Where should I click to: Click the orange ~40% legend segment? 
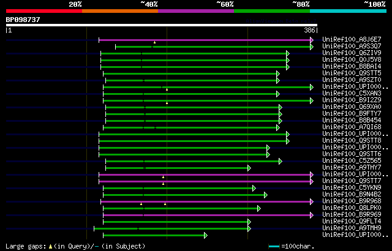pyautogui.click(x=120, y=11)
